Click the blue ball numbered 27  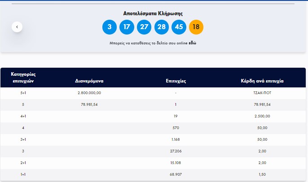144,27
